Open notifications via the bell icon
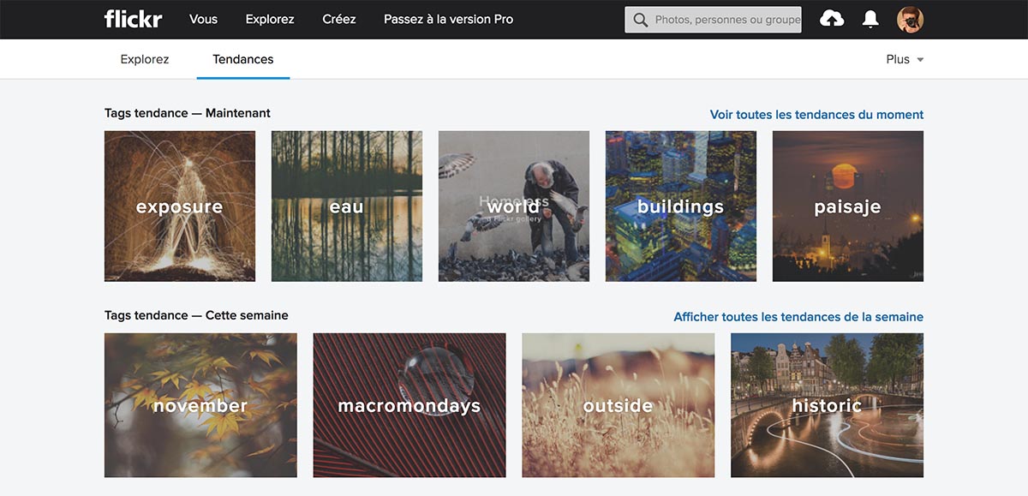The width and height of the screenshot is (1028, 496). click(x=870, y=18)
